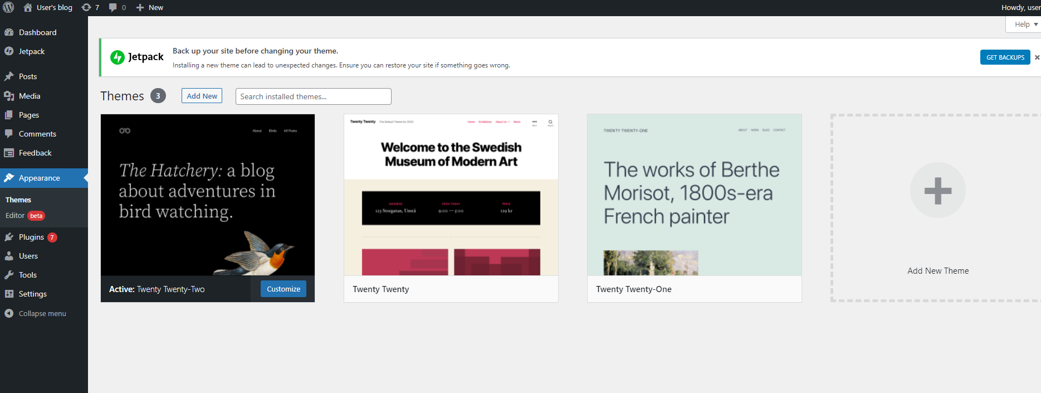Click the Search installed themes field
The height and width of the screenshot is (393, 1041).
point(314,96)
